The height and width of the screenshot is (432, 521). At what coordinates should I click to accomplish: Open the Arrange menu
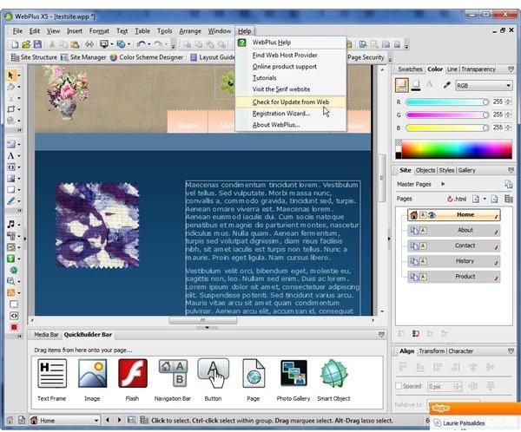[190, 31]
